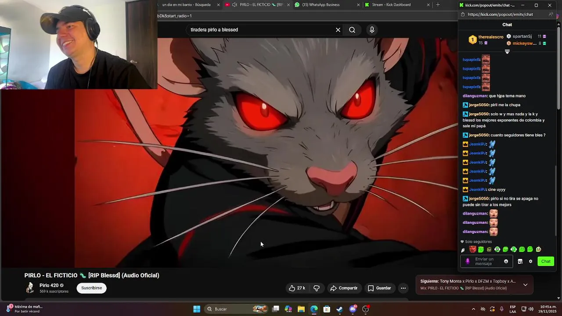Send message with green Chat button

pyautogui.click(x=546, y=261)
